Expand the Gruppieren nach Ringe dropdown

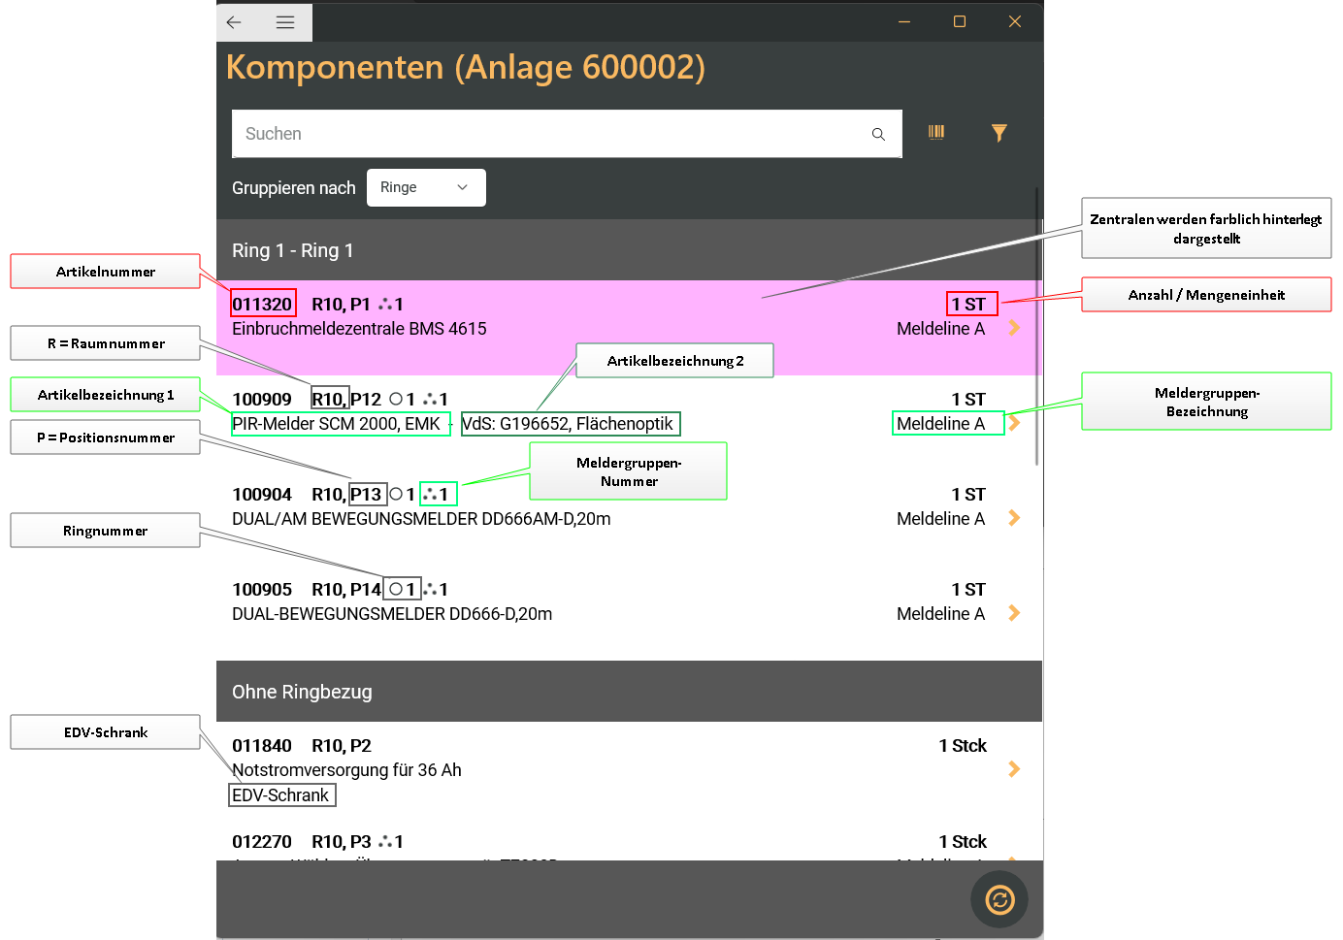(x=426, y=187)
